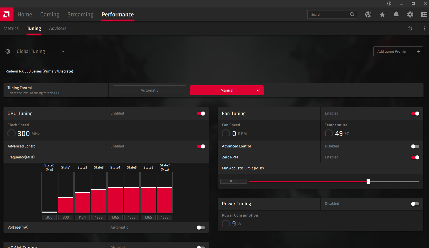Click the 9 W power consumption reading
This screenshot has height=248, width=429.
pyautogui.click(x=237, y=224)
